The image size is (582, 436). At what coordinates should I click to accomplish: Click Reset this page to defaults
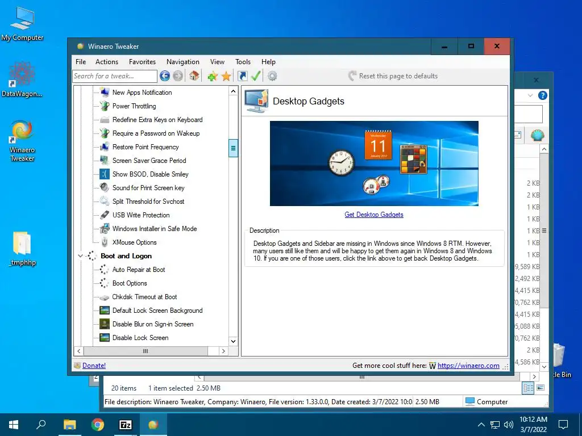point(393,76)
